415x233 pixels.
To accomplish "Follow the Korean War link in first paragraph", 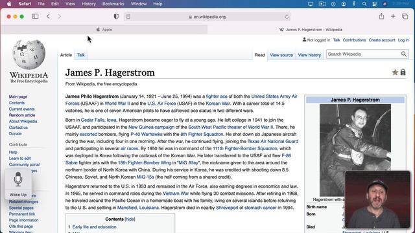I will (x=218, y=104).
